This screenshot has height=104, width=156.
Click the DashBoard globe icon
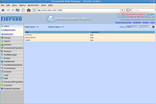(2, 62)
